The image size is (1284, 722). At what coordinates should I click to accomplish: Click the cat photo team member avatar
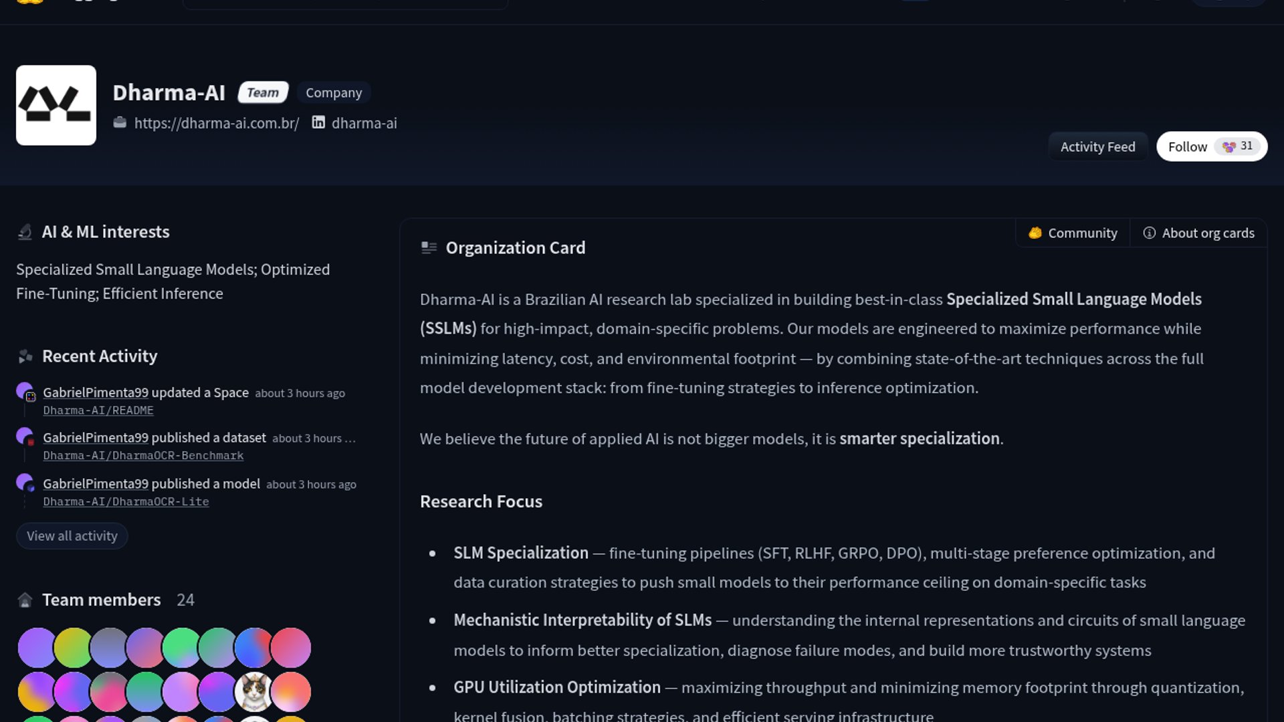254,691
